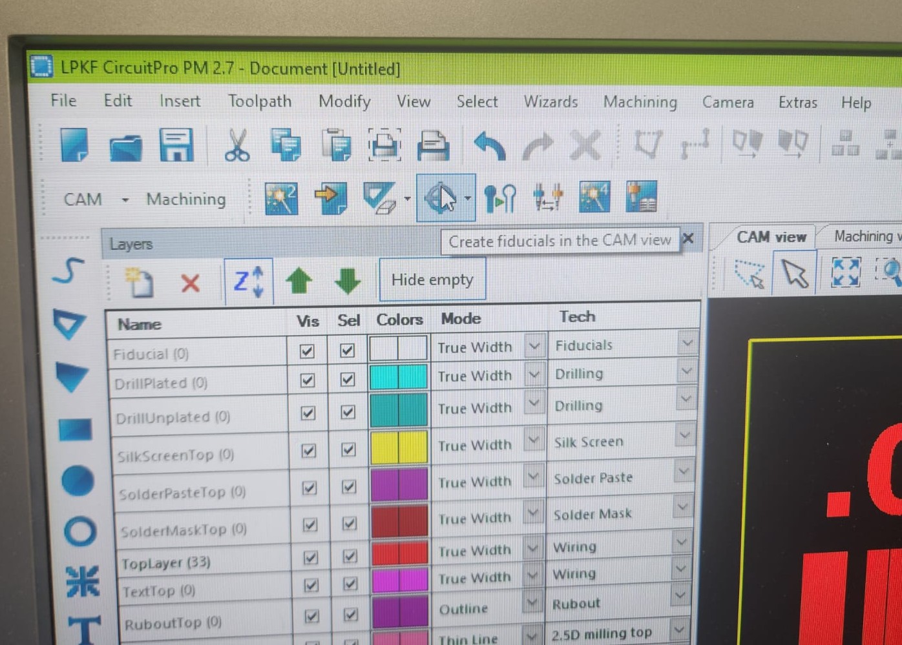Click the Paste clipboard icon
Viewport: 902px width, 645px height.
[x=336, y=145]
